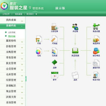The height and width of the screenshot is (106, 106).
Task: Click 我的桌面 in the top navigation bar
Action: tap(19, 14)
